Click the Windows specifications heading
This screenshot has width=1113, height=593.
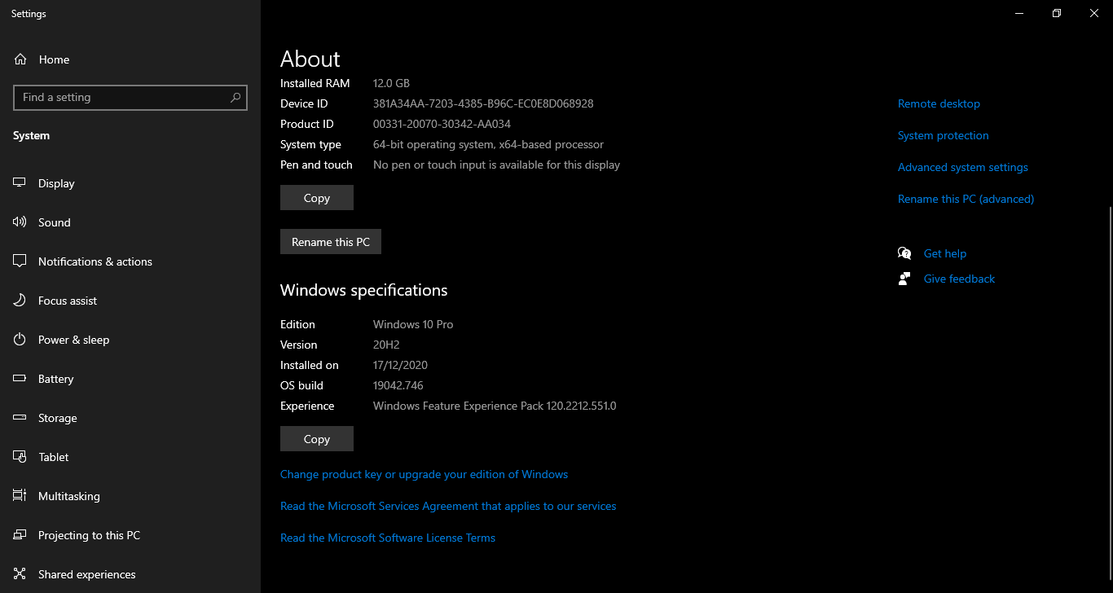(x=364, y=290)
